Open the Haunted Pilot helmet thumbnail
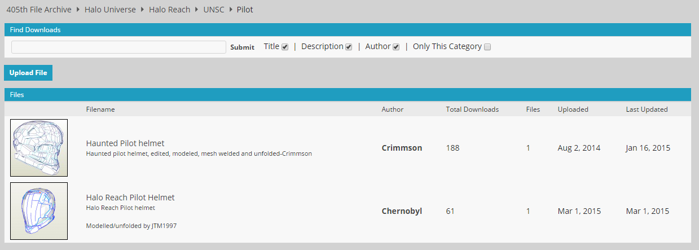 (x=39, y=148)
